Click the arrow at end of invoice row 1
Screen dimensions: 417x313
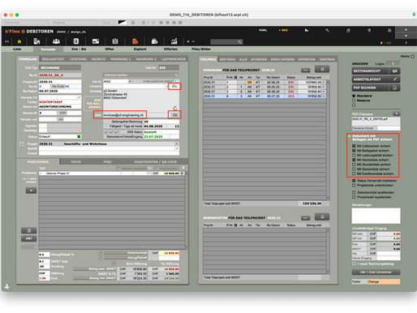[x=324, y=83]
